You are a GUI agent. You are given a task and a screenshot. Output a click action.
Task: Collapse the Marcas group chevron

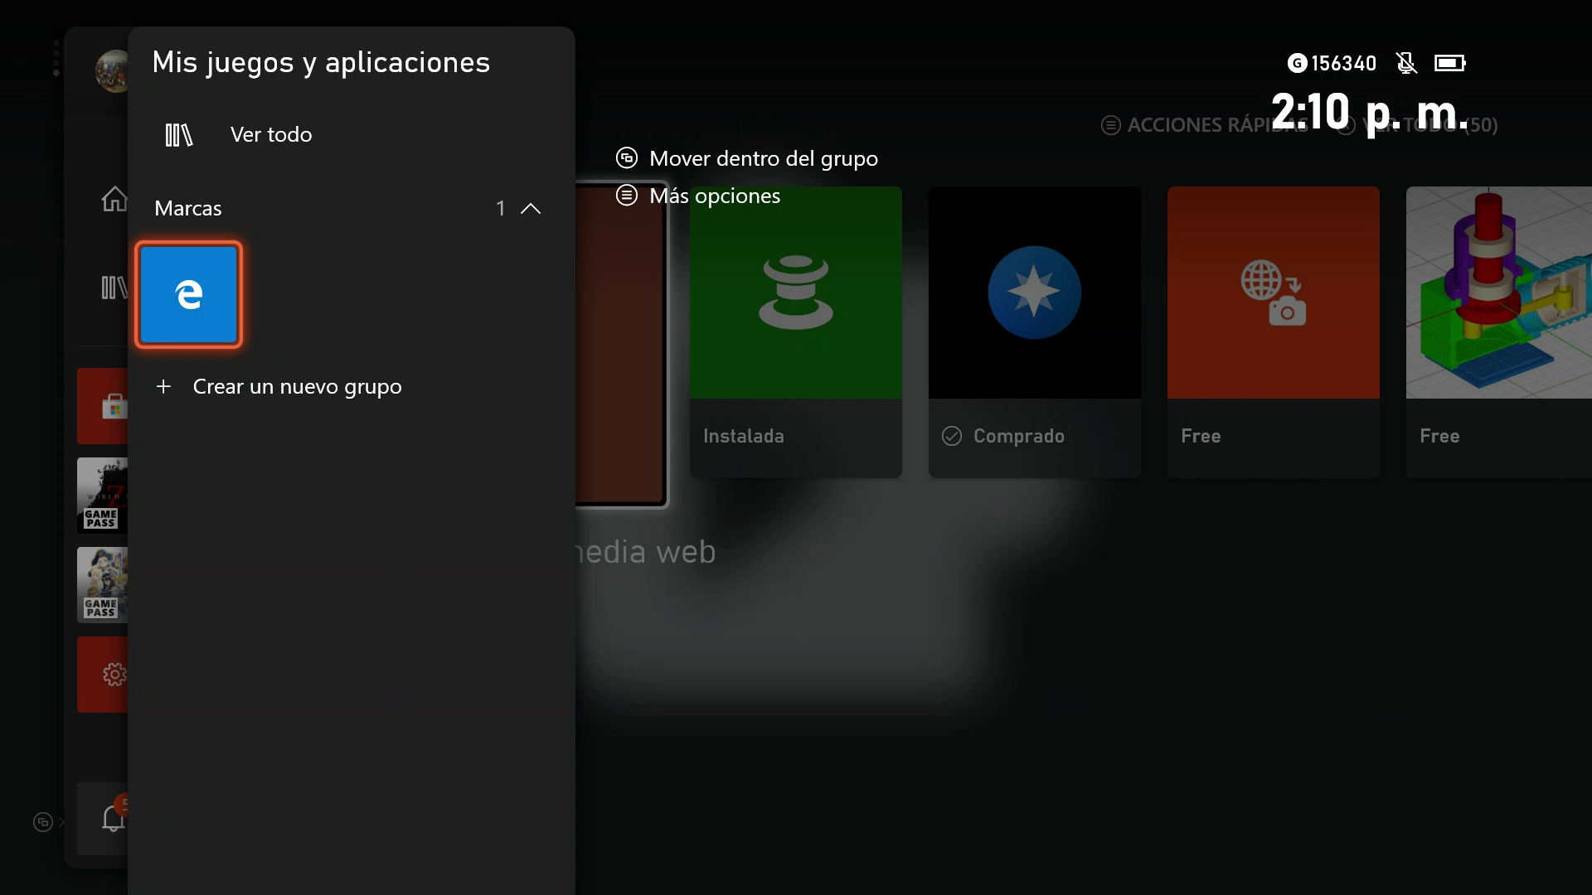coord(531,209)
